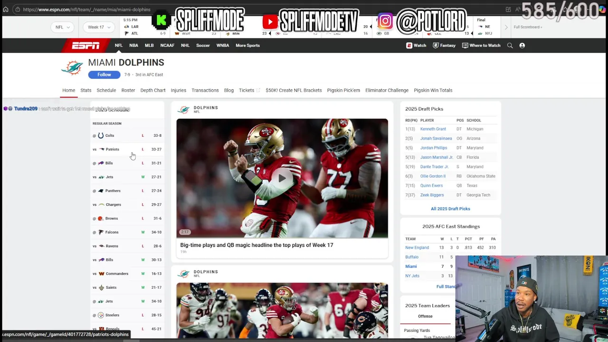Click the Panthers logo in schedule

(x=101, y=190)
